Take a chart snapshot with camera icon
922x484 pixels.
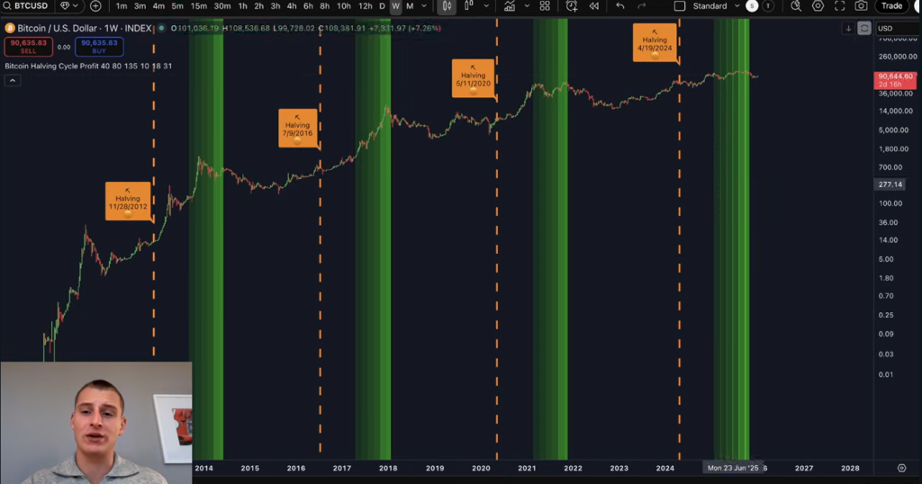862,6
